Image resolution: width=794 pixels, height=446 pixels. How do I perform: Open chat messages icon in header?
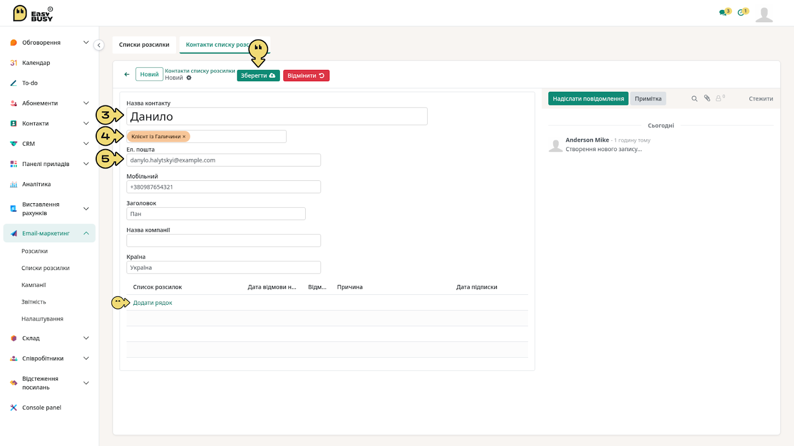(723, 12)
